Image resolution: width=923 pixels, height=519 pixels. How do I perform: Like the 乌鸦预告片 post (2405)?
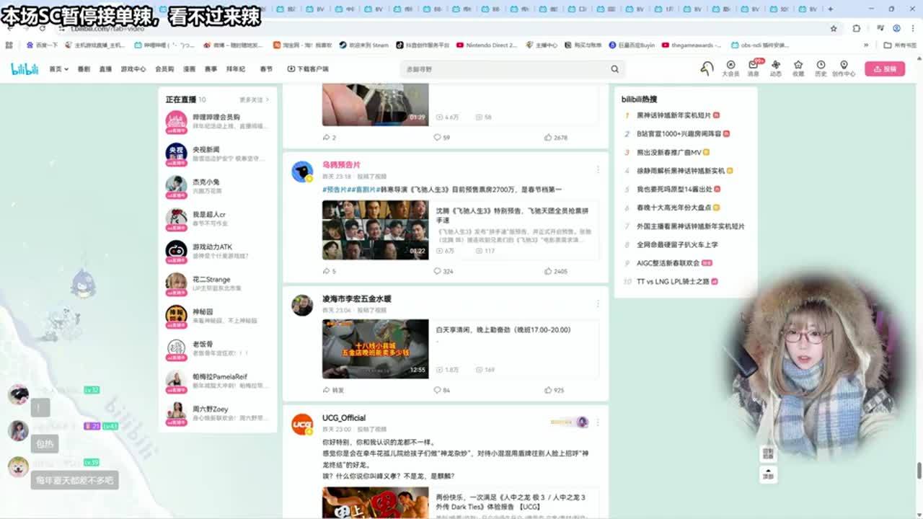point(555,271)
